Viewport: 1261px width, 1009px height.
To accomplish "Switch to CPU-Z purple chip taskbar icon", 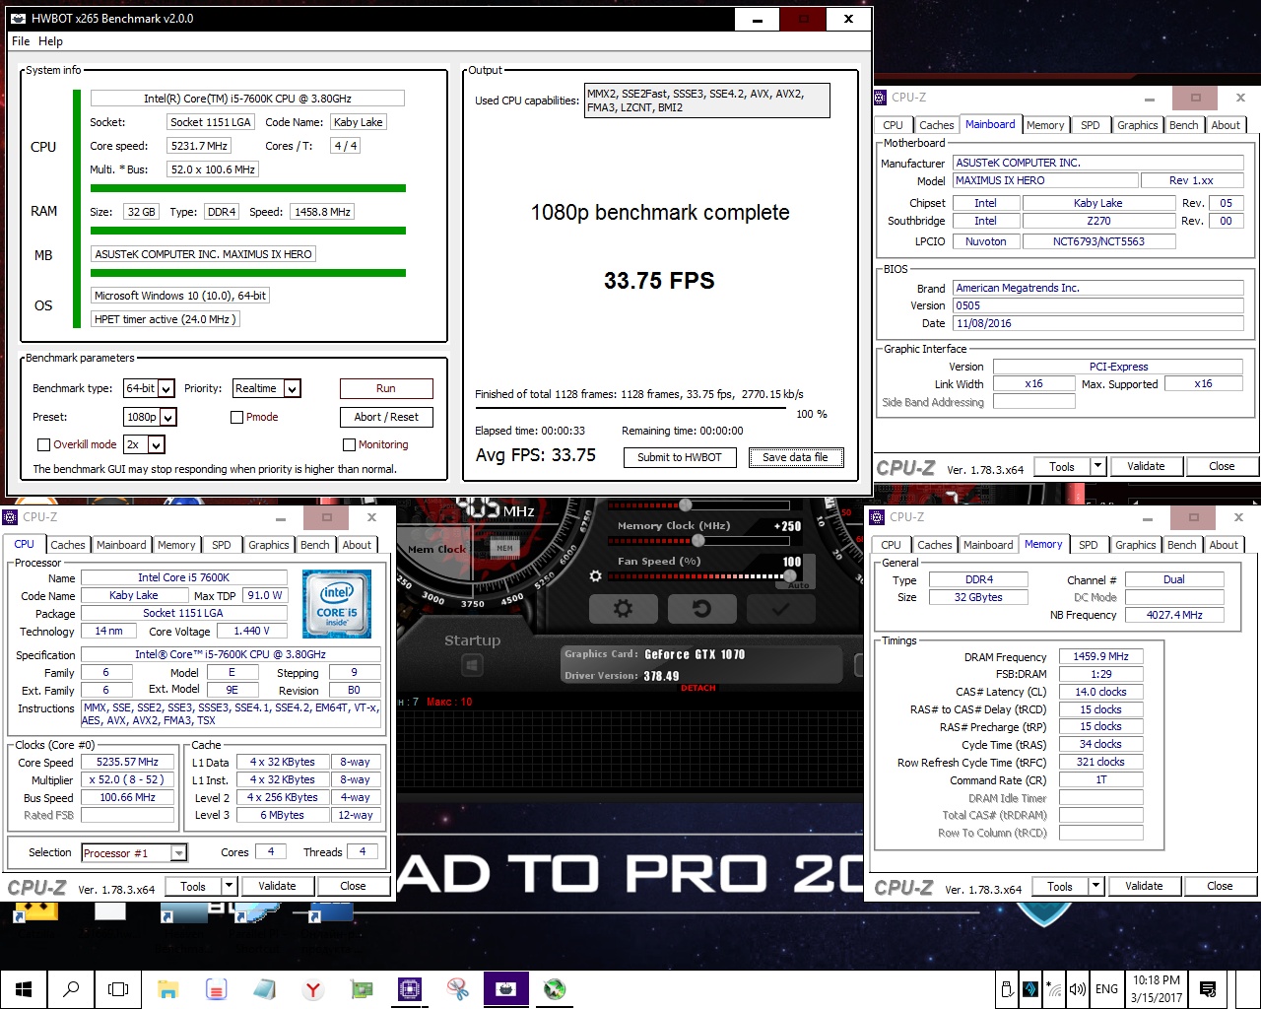I will [409, 989].
